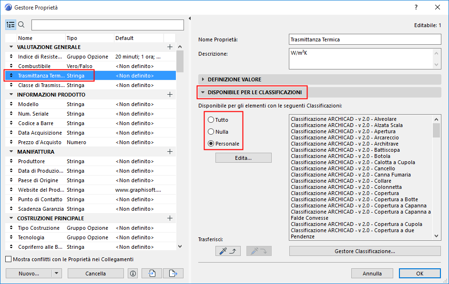Click the property search text field
Image resolution: width=449 pixels, height=284 pixels.
108,25
